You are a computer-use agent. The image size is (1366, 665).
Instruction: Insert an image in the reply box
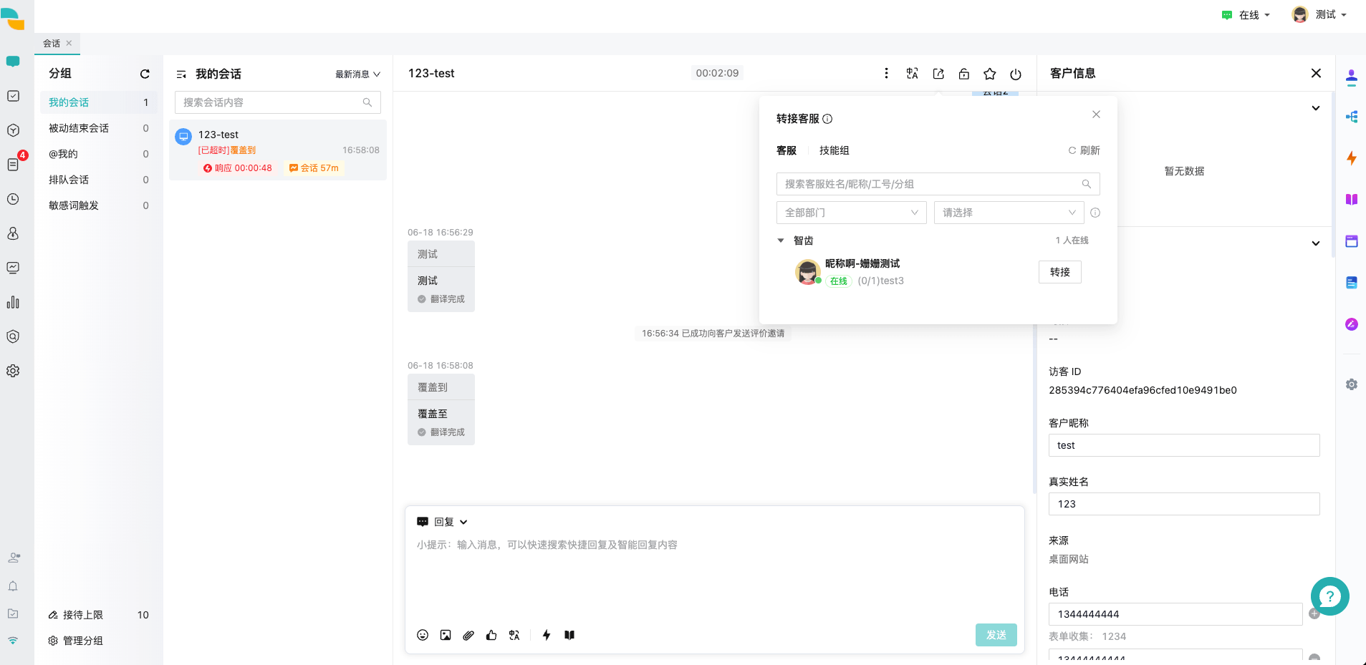coord(446,635)
